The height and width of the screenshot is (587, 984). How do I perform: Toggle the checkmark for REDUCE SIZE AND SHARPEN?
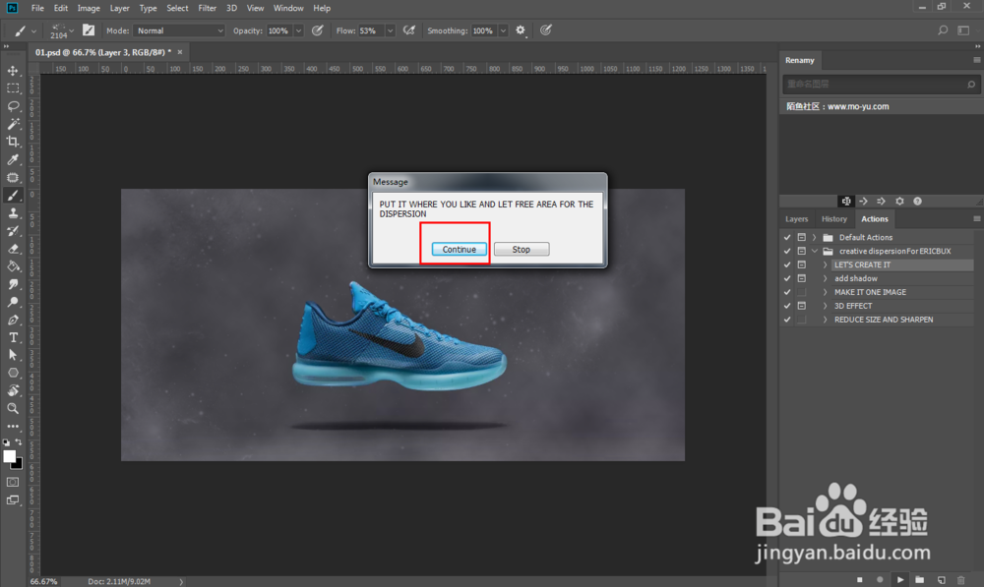coord(787,320)
